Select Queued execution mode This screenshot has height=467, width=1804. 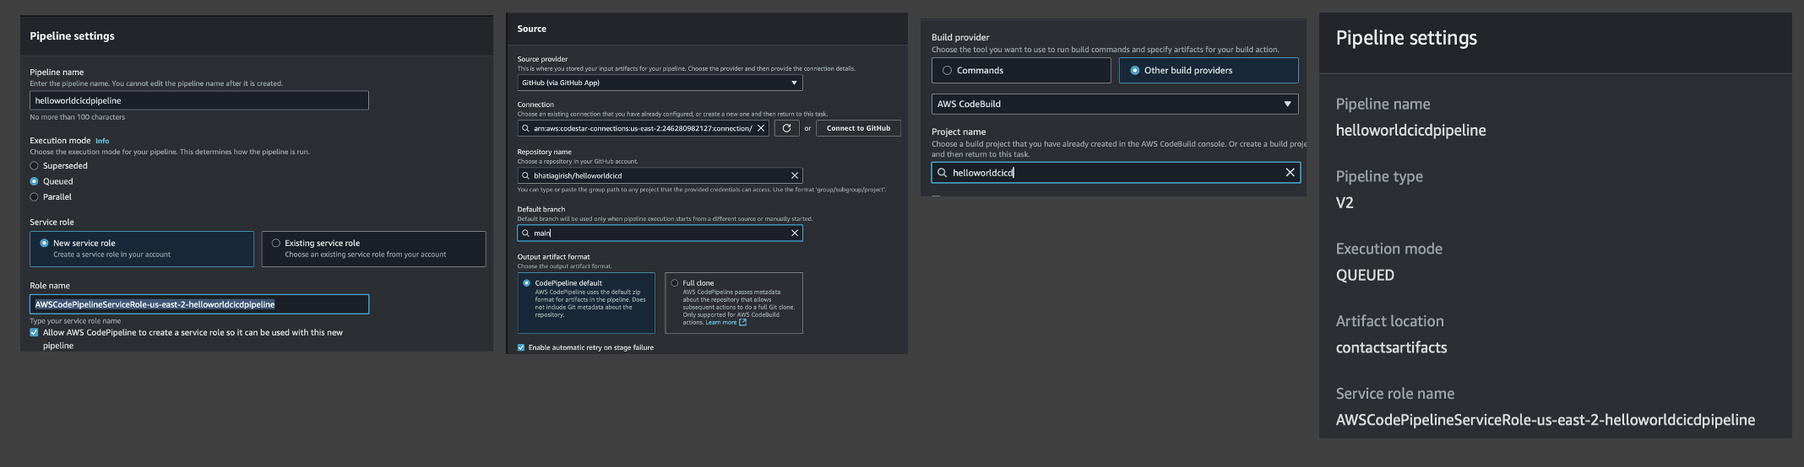(35, 181)
